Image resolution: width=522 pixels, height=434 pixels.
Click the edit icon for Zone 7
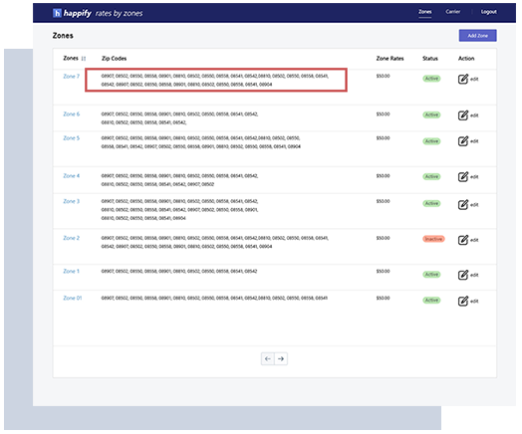(x=463, y=79)
